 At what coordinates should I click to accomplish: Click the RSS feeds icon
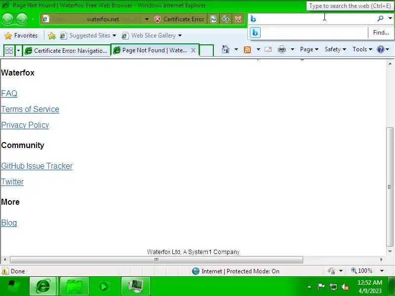pyautogui.click(x=247, y=50)
